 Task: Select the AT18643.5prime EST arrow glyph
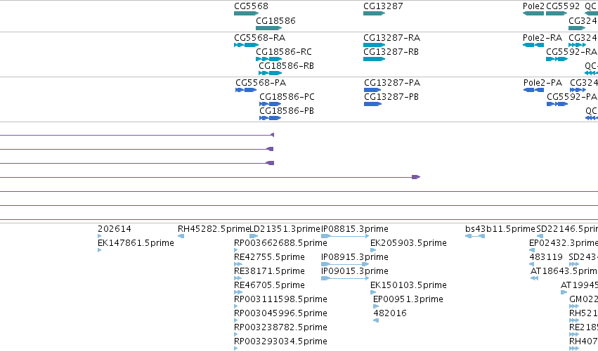[534, 278]
